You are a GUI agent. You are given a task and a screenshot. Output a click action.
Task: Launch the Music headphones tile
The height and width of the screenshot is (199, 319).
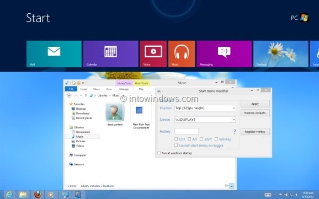(182, 54)
